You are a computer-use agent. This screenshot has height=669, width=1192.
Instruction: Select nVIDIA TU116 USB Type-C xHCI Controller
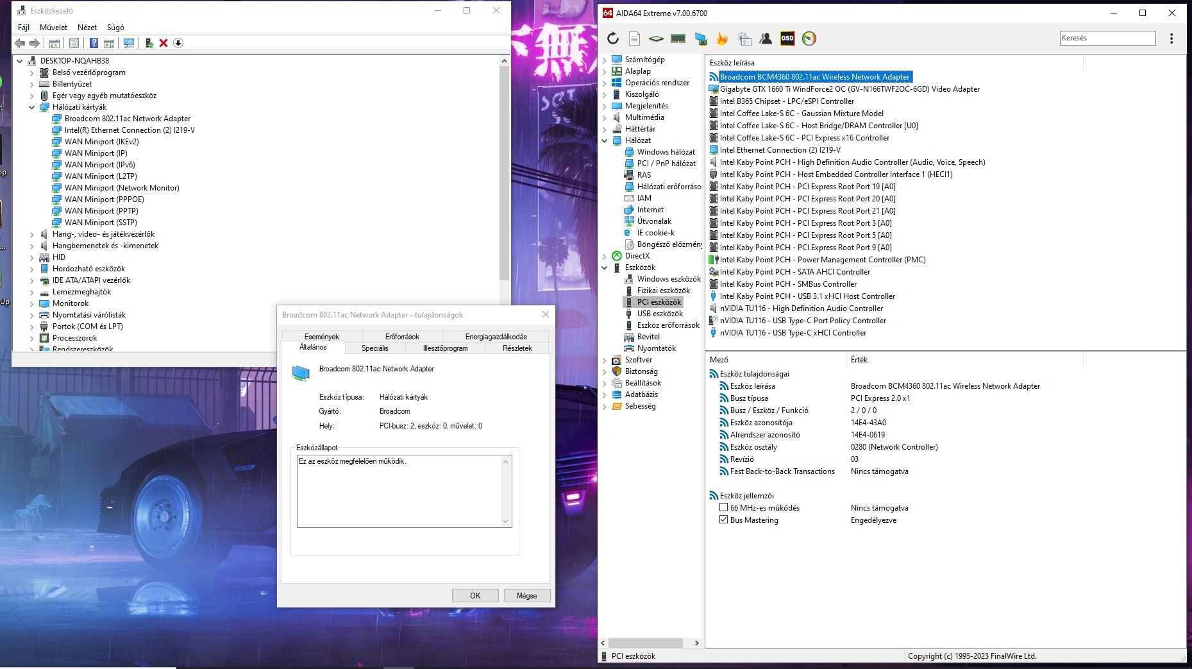(788, 333)
